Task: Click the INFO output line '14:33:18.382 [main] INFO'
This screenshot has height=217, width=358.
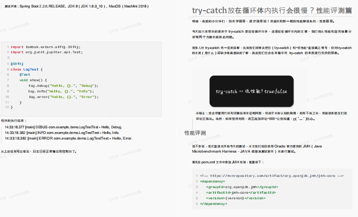Action: 62,133
